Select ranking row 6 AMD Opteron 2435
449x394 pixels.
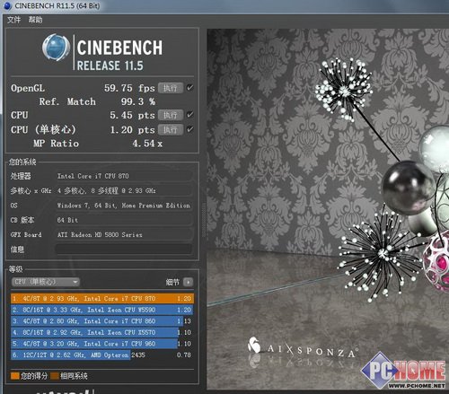(102, 355)
